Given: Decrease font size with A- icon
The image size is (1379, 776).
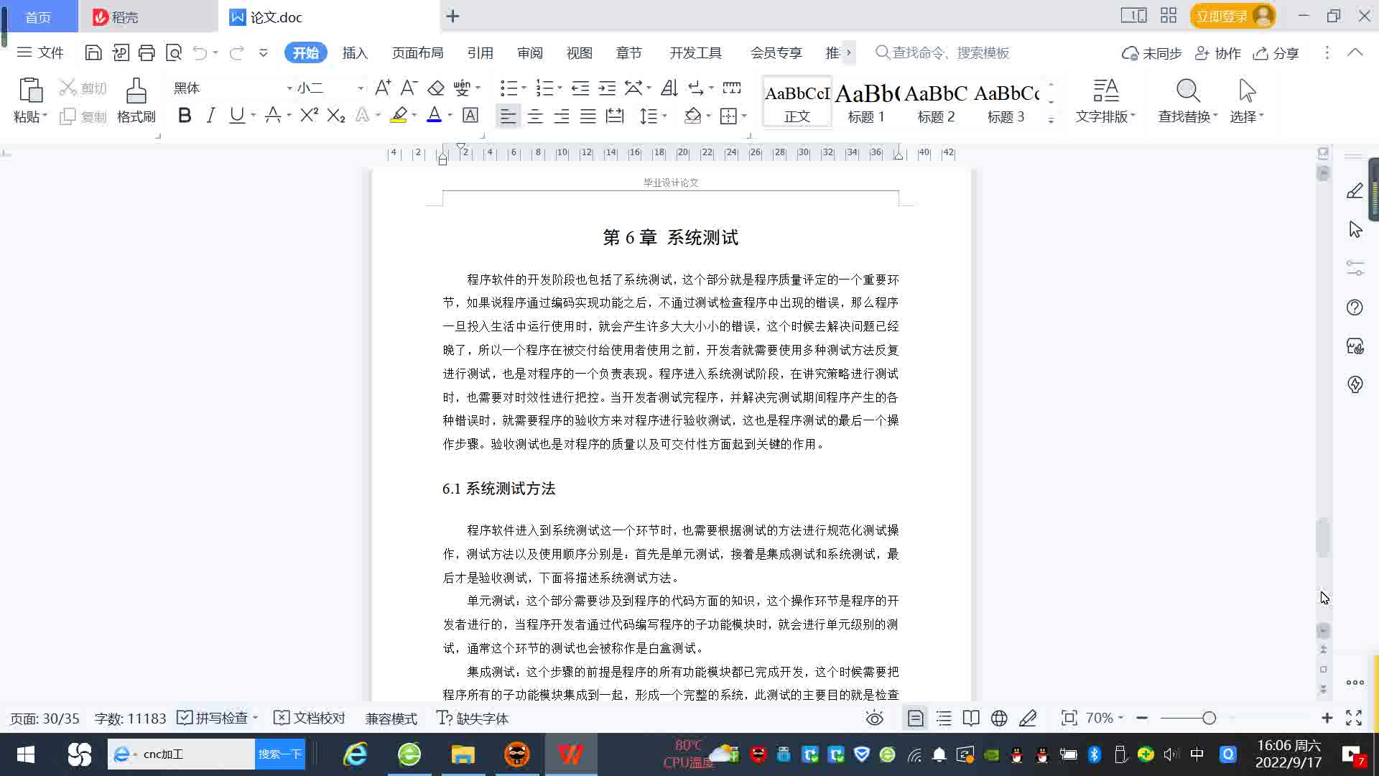Looking at the screenshot, I should pos(409,88).
